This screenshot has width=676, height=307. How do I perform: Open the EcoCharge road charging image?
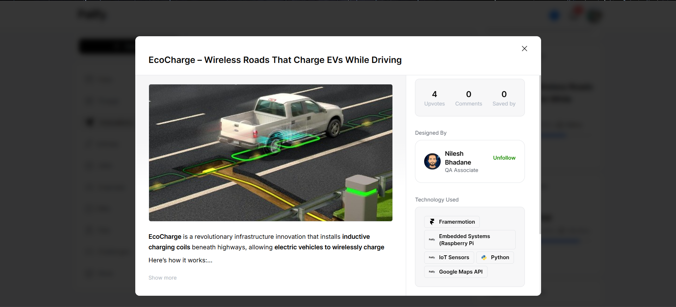271,153
